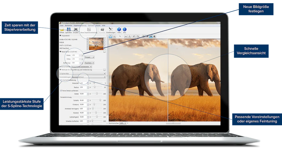Save image with Speichern disk icon

pos(69,29)
